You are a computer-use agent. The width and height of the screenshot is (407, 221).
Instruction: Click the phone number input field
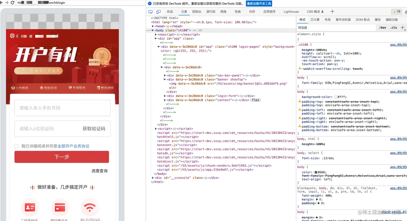pyautogui.click(x=62, y=108)
